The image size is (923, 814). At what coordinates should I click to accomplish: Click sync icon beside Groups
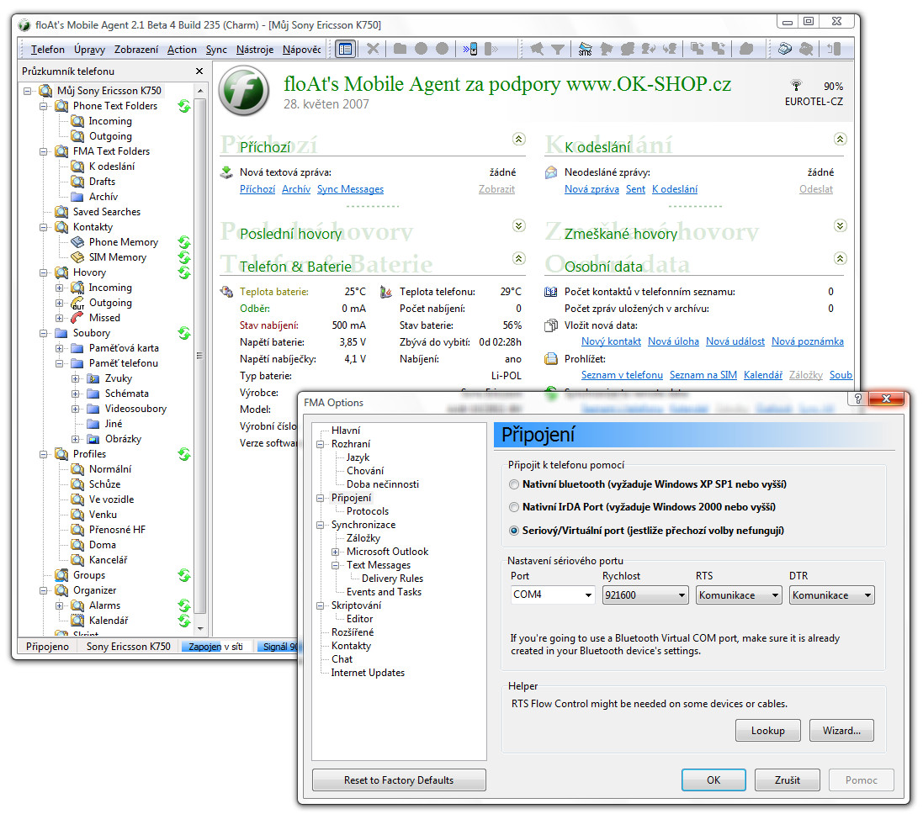point(184,576)
